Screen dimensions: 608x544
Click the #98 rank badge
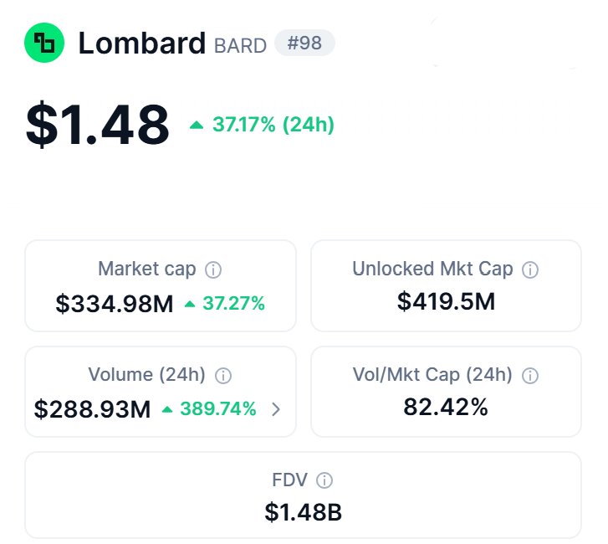click(304, 43)
